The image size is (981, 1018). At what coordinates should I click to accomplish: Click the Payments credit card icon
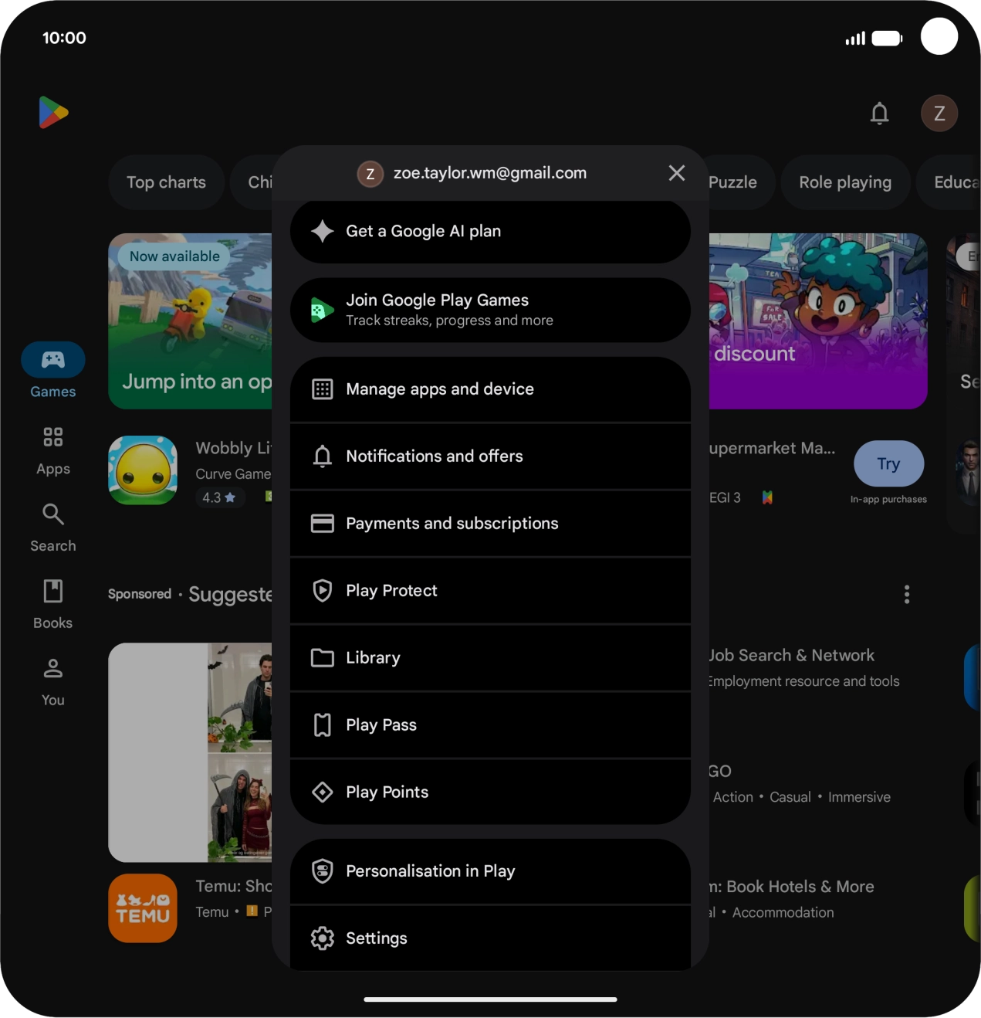(x=322, y=524)
